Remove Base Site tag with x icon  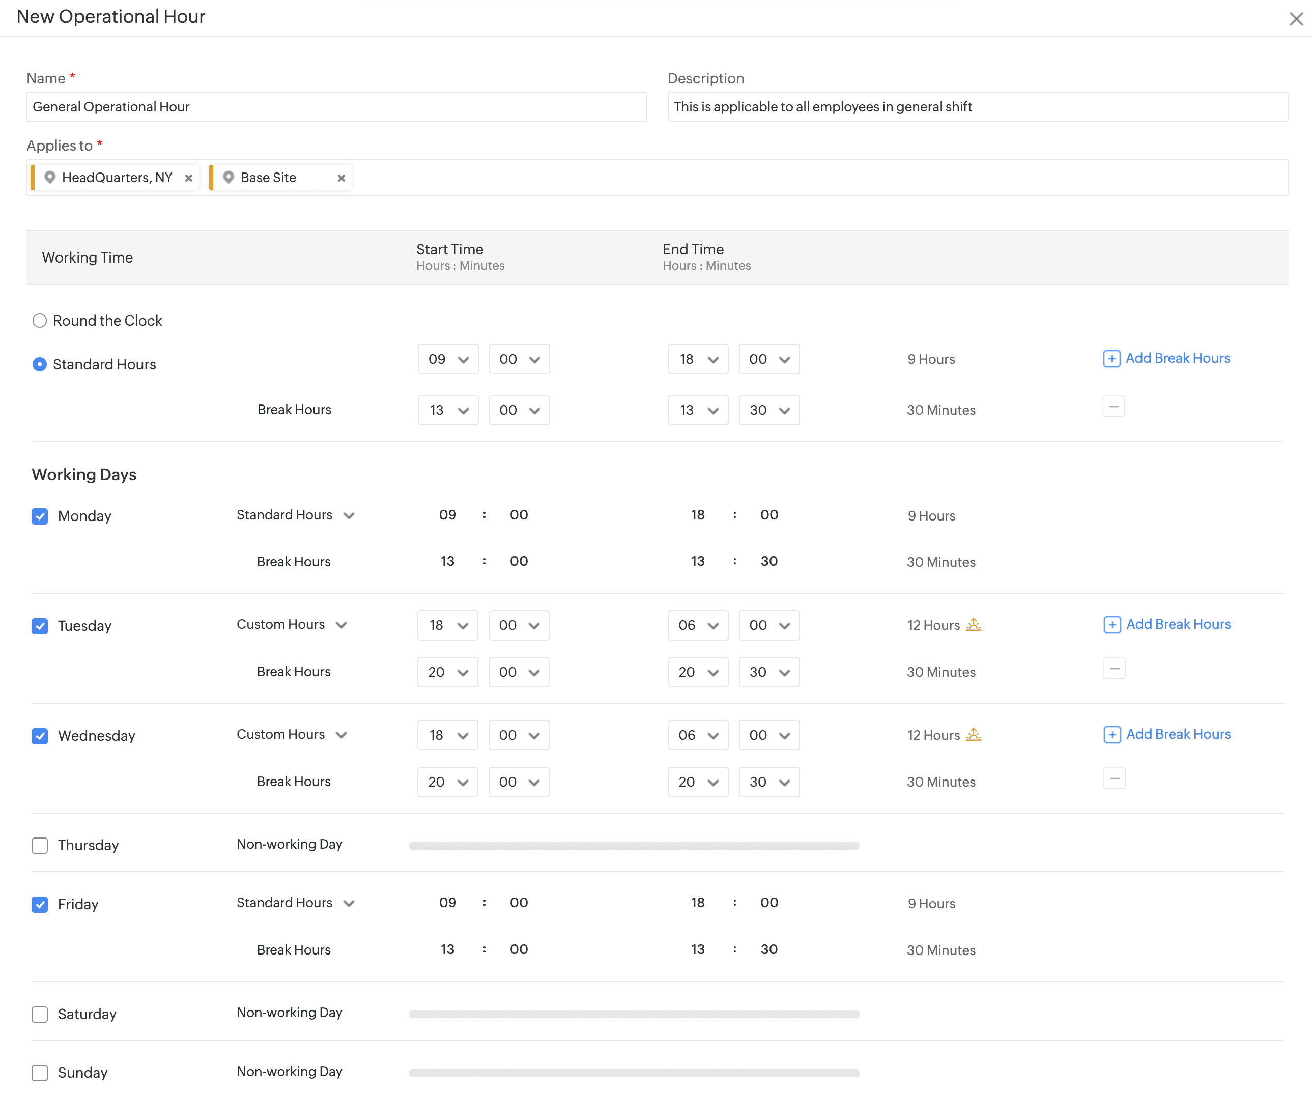[x=341, y=178]
